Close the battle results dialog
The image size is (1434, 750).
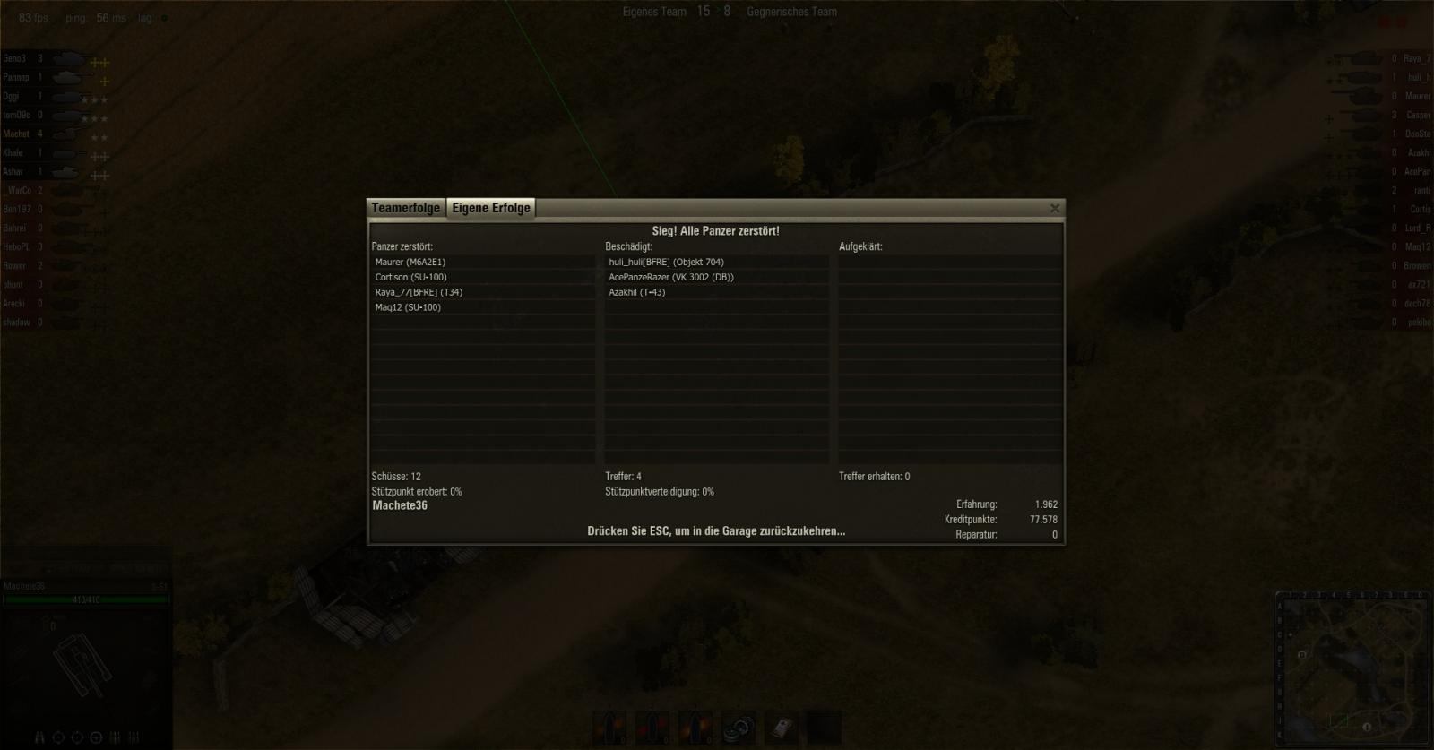1055,208
